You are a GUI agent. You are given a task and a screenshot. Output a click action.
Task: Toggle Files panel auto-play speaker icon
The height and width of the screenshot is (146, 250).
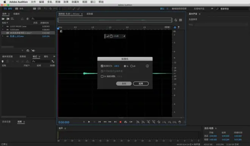(33, 50)
